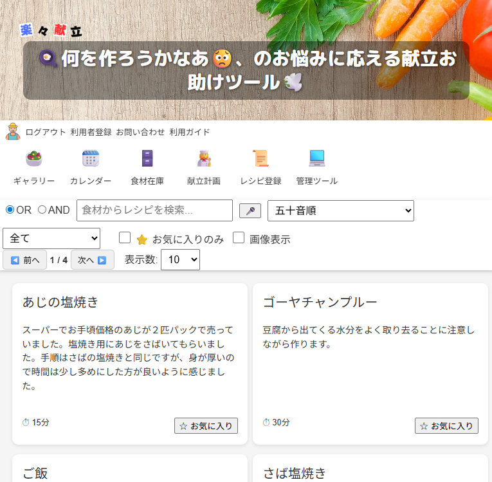Click the 1 / 4 page indicator

[59, 260]
